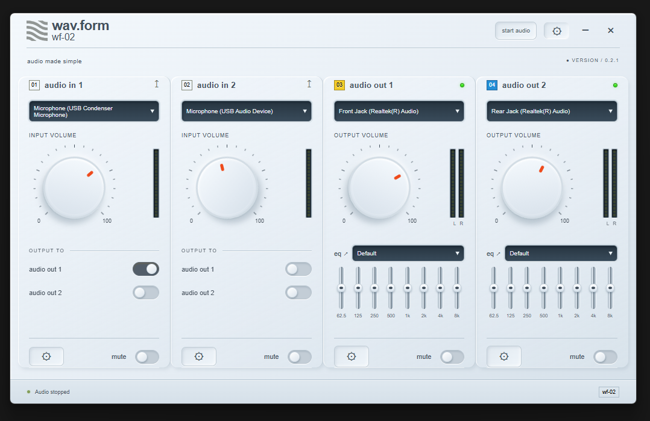The height and width of the screenshot is (421, 650).
Task: Mute audio out 1 channel
Action: click(x=452, y=357)
